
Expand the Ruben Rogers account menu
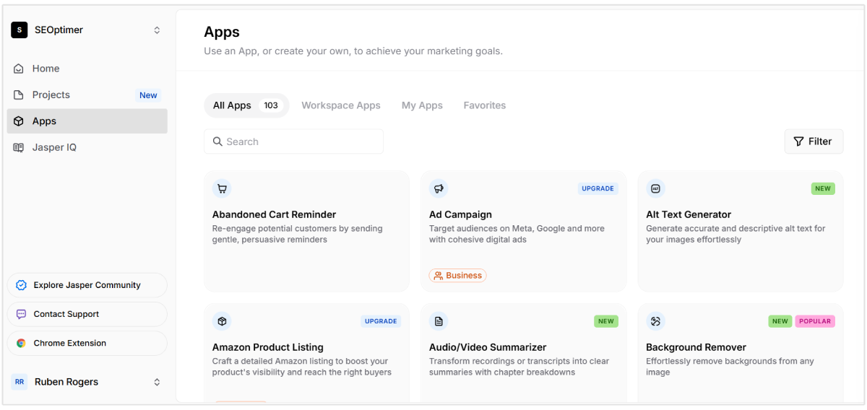(157, 382)
